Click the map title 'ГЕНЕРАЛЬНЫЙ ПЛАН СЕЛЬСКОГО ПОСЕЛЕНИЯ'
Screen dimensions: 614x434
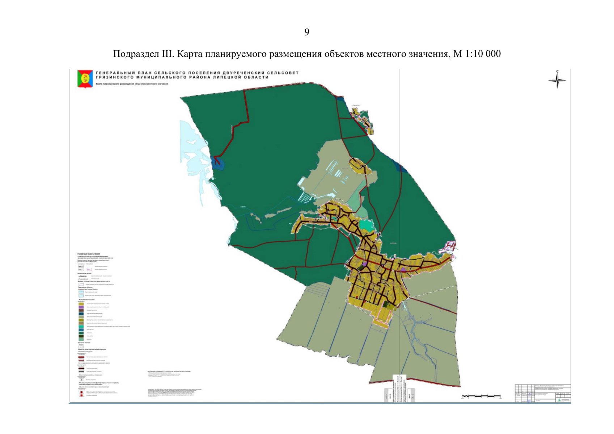tap(197, 73)
